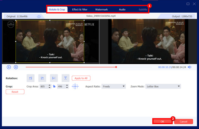Click top-center crop handle

click(50, 20)
